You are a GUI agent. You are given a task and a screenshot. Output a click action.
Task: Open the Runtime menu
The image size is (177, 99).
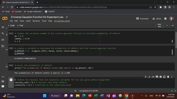coord(36,21)
